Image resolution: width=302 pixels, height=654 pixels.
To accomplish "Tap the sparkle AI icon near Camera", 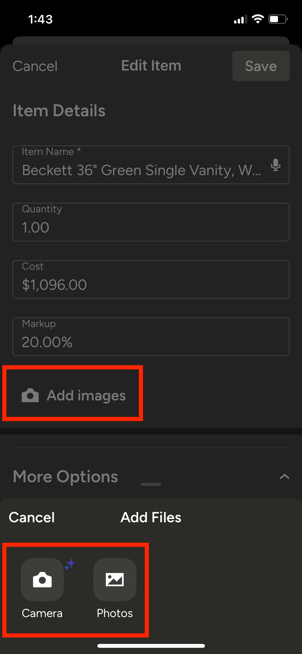I will coord(70,564).
